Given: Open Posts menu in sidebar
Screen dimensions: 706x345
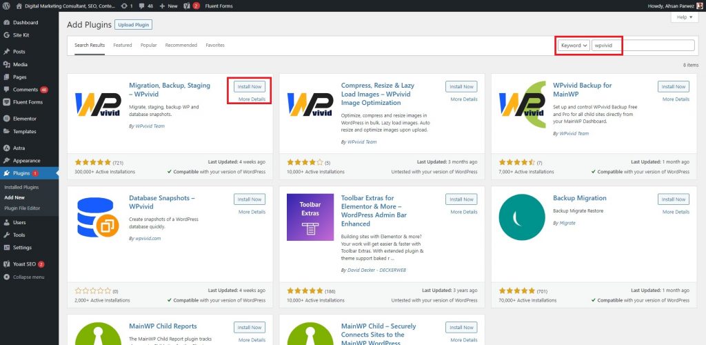Looking at the screenshot, I should [x=19, y=52].
